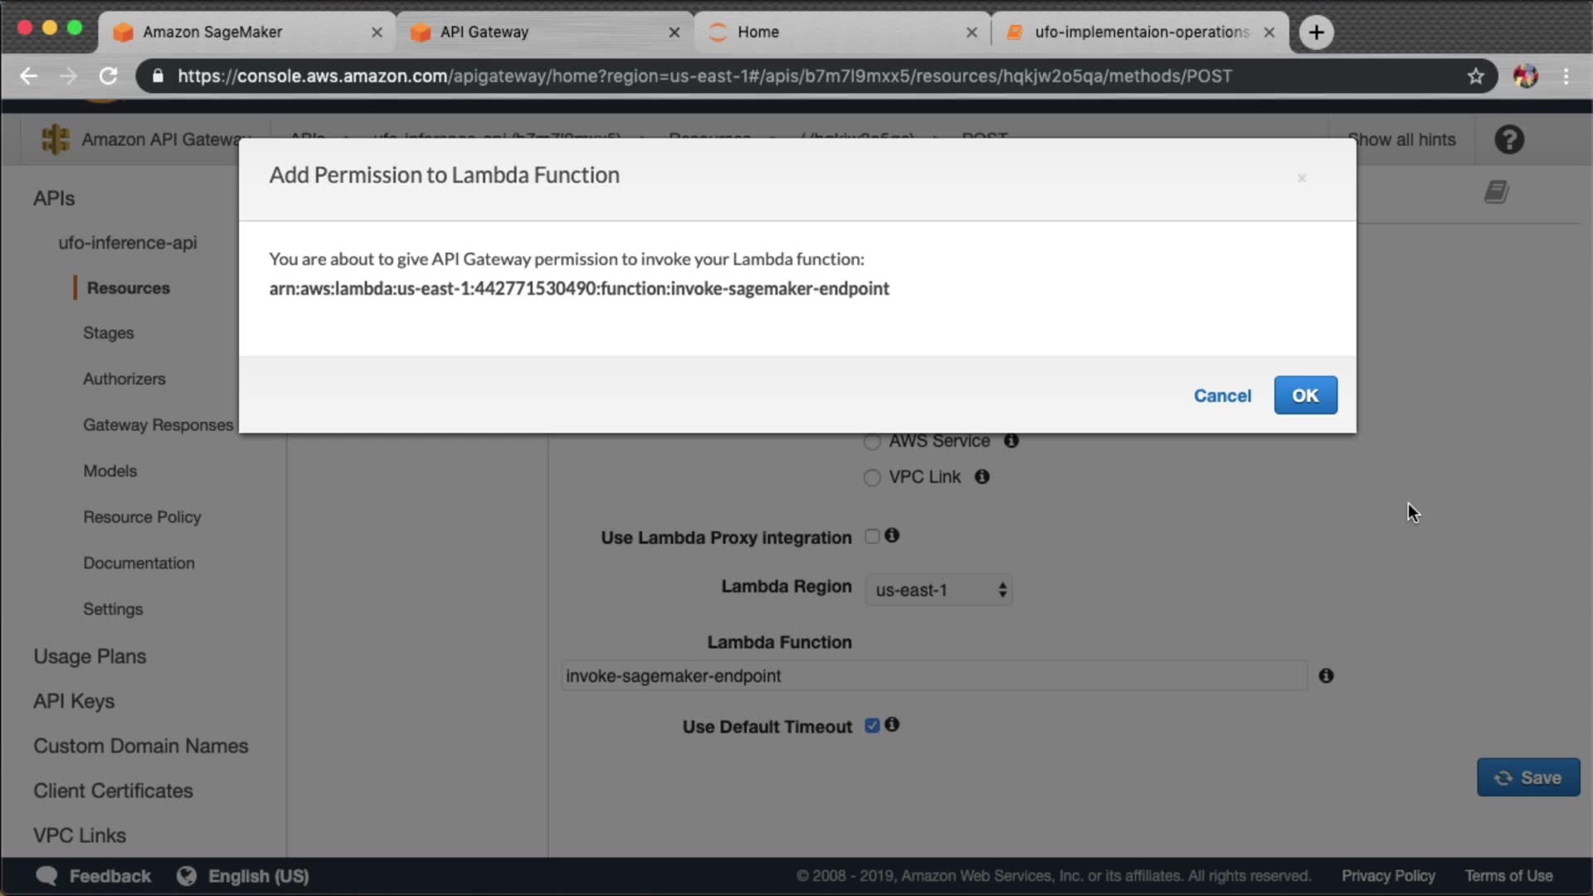1593x896 pixels.
Task: Enable Use Lambda Proxy integration checkbox
Action: [x=871, y=536]
